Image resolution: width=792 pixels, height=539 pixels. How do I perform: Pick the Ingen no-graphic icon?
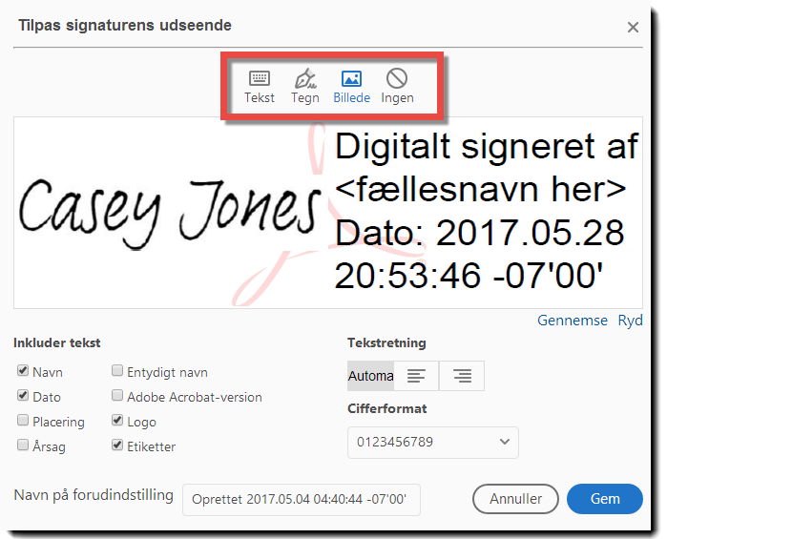397,78
